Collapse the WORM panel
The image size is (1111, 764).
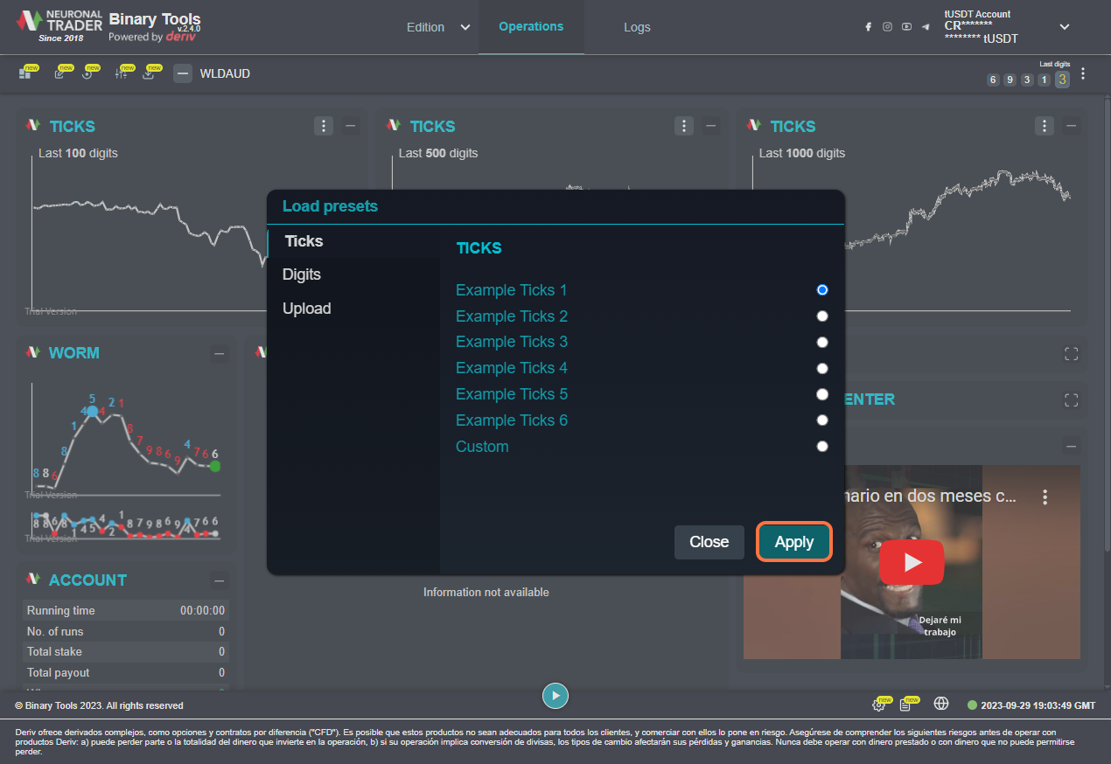(220, 353)
